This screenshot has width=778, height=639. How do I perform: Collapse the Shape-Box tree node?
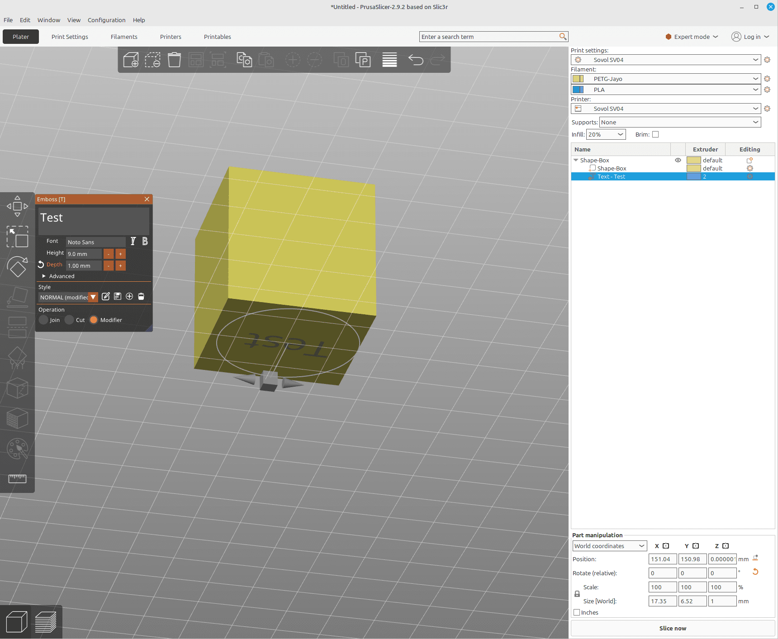(576, 160)
